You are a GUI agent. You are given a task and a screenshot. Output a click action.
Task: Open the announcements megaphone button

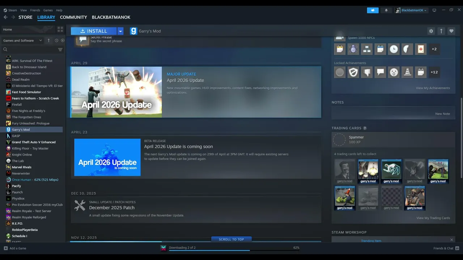coord(373,10)
